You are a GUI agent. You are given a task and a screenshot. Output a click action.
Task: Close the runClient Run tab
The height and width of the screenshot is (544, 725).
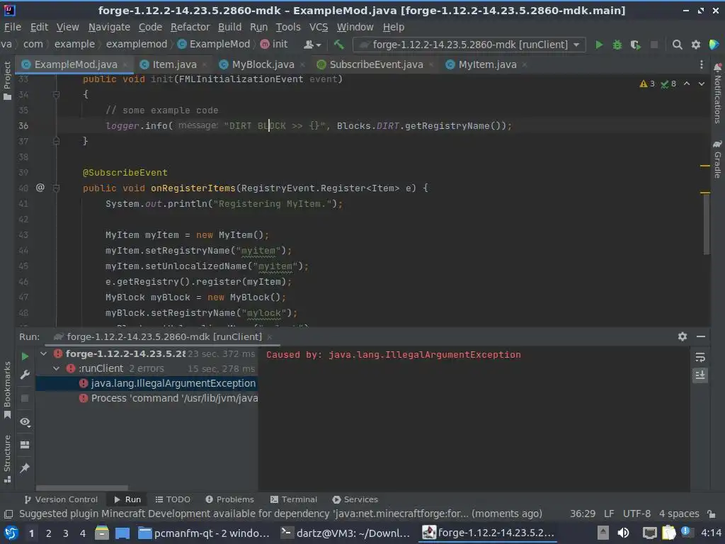pyautogui.click(x=270, y=337)
